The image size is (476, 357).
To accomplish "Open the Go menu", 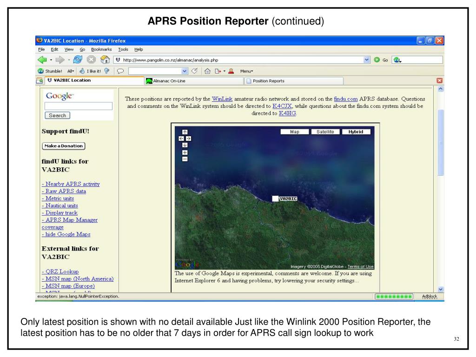I will click(x=82, y=49).
